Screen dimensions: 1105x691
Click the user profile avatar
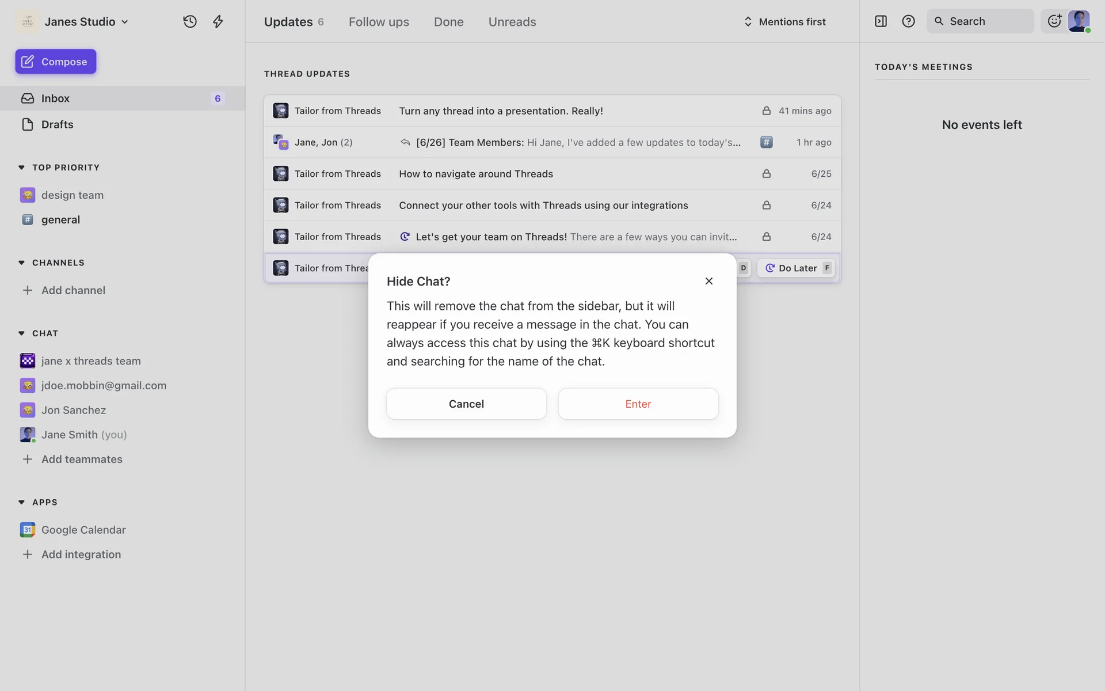[1079, 21]
